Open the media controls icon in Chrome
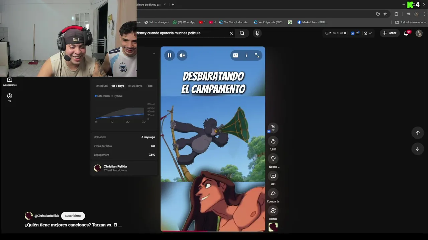Viewport: 428px width, 240px height. (x=408, y=14)
